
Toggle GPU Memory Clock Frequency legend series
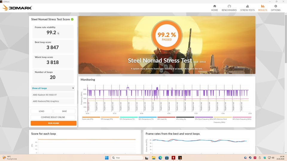223,120
